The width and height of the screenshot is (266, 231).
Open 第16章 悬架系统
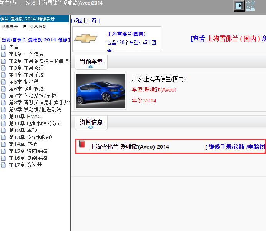[28, 158]
